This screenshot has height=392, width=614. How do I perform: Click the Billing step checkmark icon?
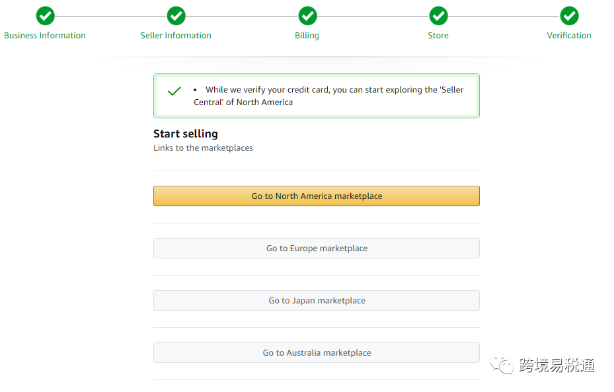(x=307, y=16)
